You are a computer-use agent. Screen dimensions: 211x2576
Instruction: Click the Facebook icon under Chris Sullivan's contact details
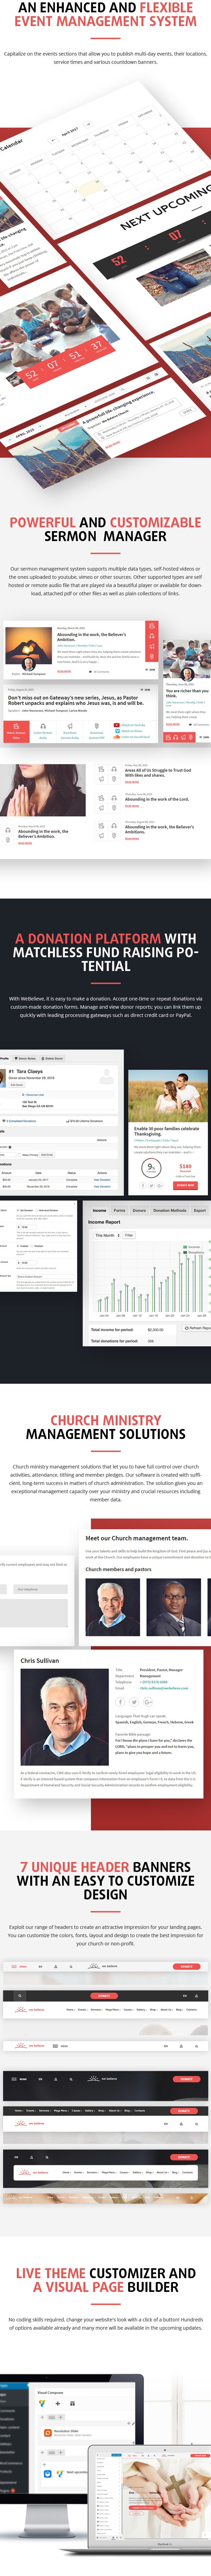[x=120, y=1702]
